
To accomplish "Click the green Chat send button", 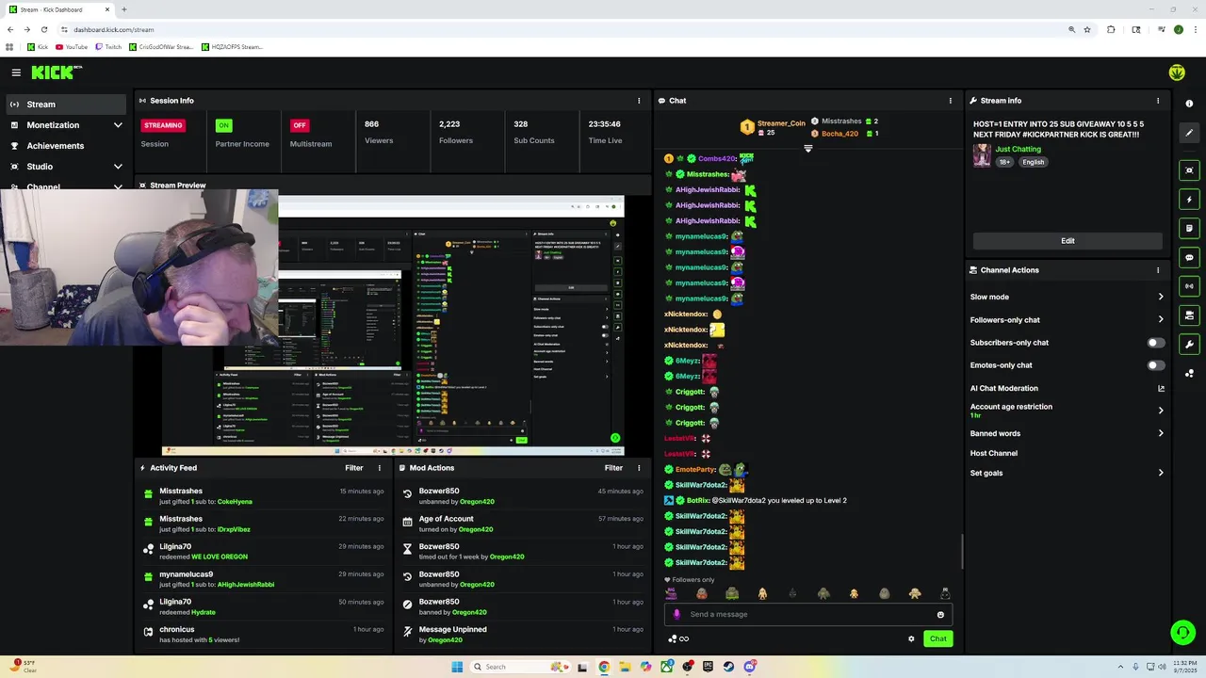I will 937,639.
